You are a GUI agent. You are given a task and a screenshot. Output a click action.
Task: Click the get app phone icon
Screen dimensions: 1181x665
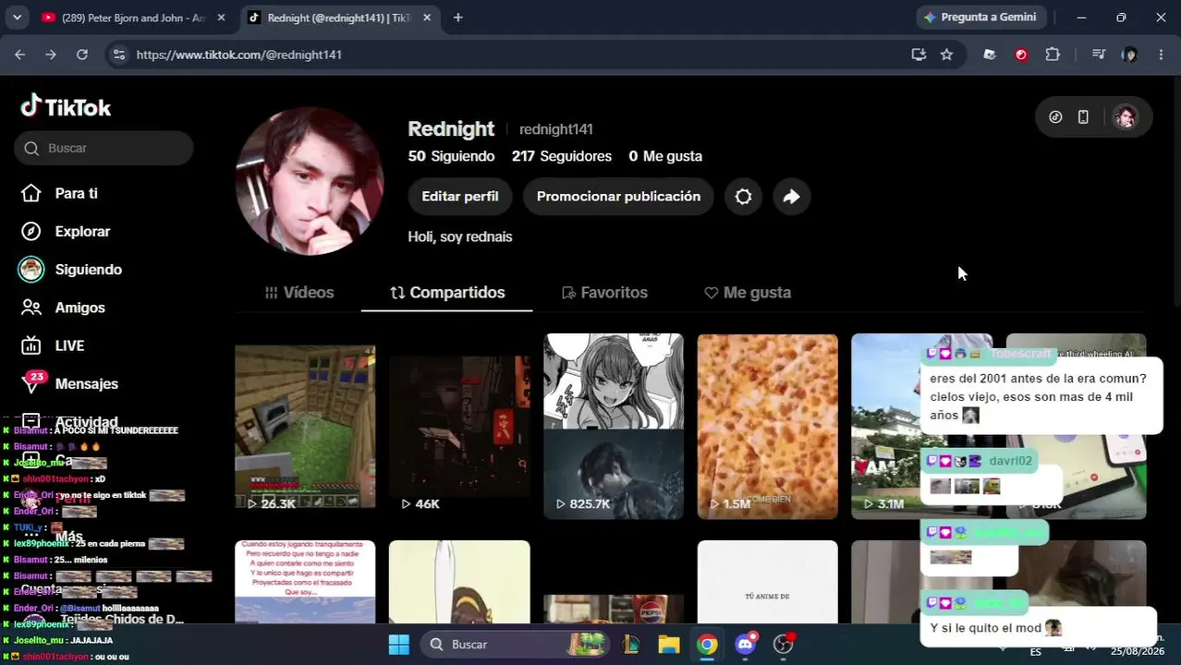click(x=1083, y=117)
